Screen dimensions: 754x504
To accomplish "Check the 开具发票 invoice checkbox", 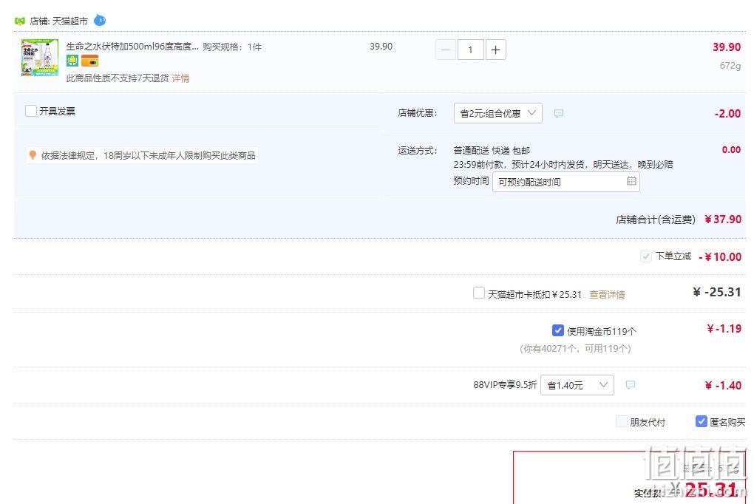I will coord(31,111).
